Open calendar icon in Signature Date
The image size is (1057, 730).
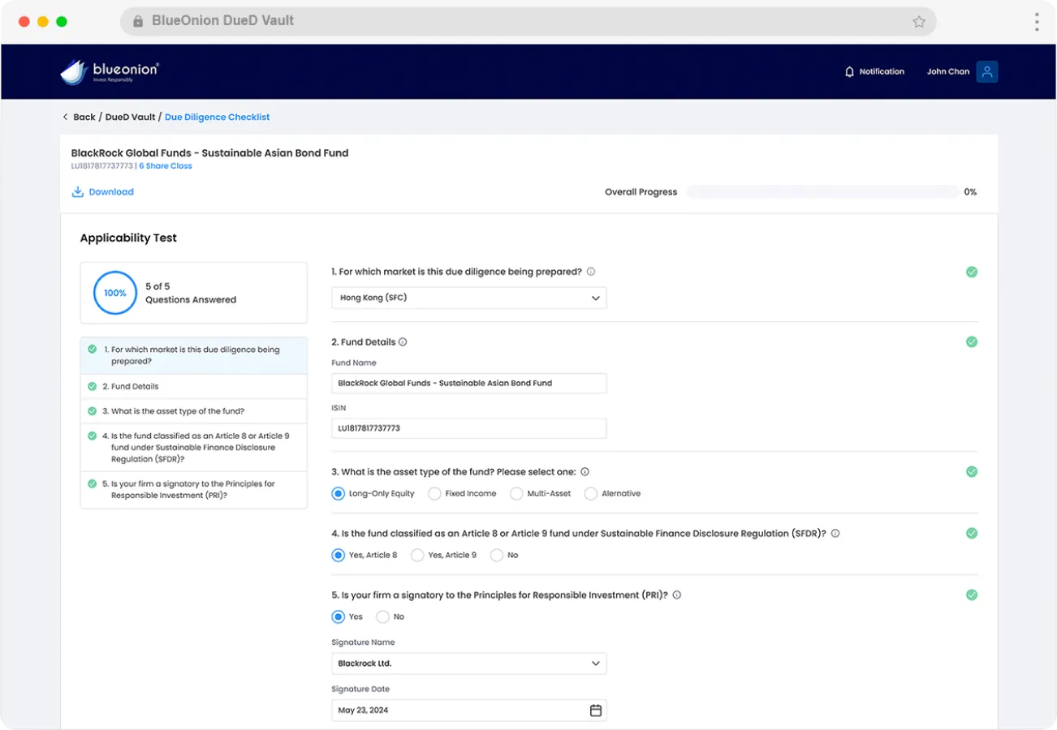(x=596, y=711)
